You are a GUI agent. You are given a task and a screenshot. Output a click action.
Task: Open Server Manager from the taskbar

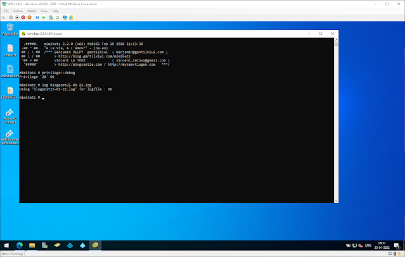(45, 246)
